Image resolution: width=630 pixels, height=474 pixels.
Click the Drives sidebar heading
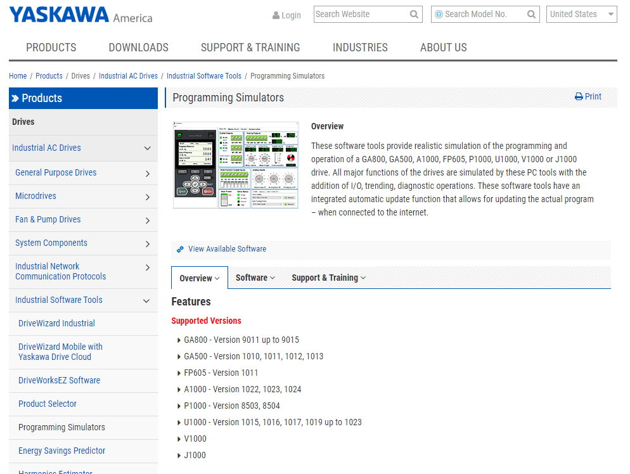23,122
